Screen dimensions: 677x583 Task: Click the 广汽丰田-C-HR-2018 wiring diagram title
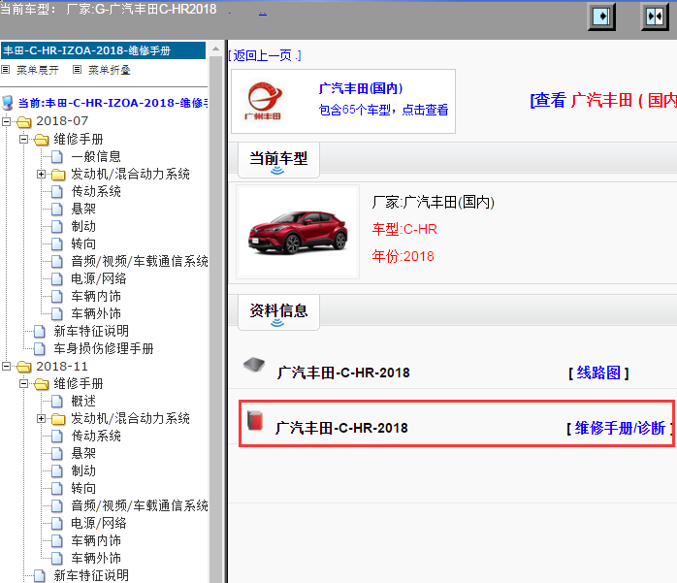point(343,372)
